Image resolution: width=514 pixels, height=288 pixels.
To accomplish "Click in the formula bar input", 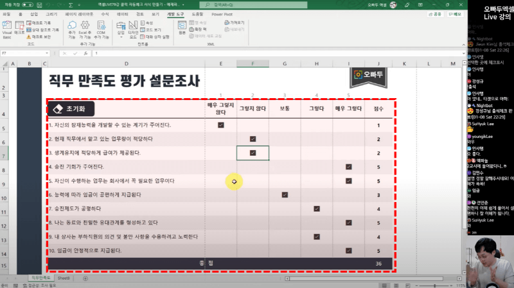I will point(278,53).
